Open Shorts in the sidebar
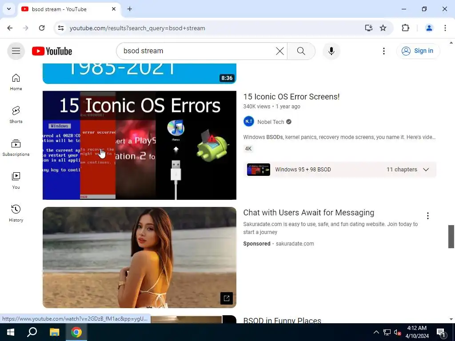The width and height of the screenshot is (455, 341). tap(16, 115)
